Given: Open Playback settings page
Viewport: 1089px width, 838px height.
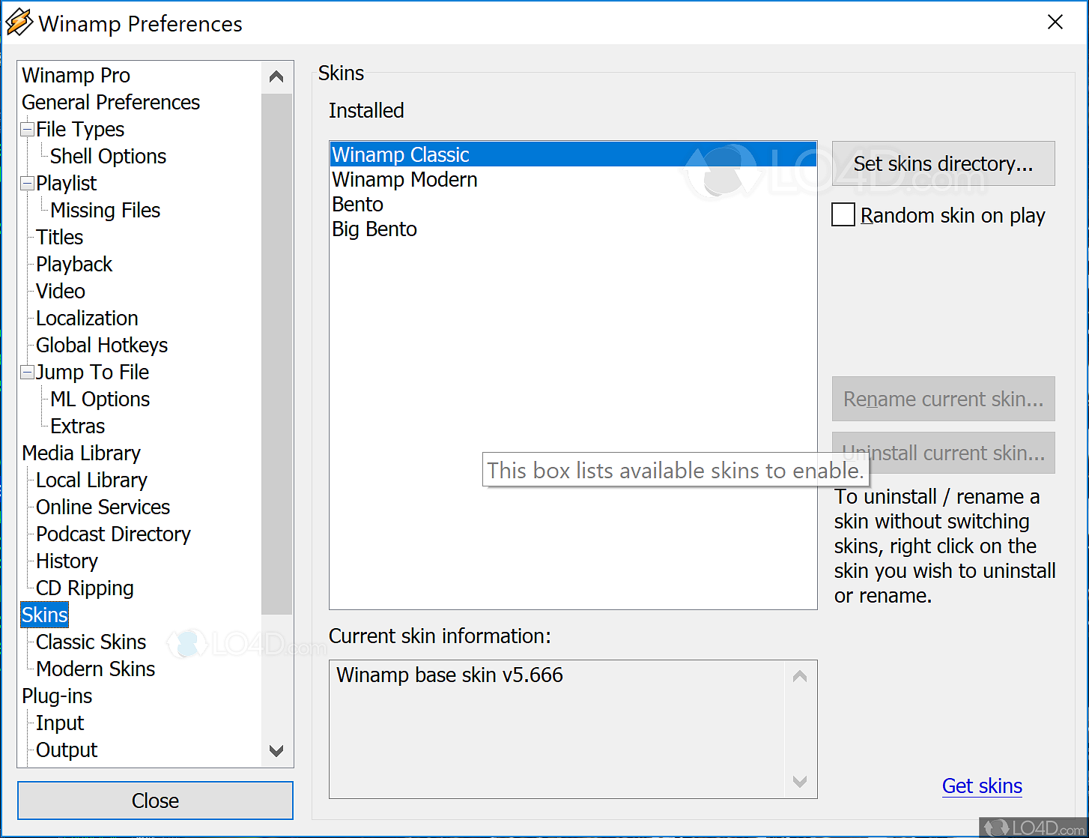Looking at the screenshot, I should click(74, 265).
